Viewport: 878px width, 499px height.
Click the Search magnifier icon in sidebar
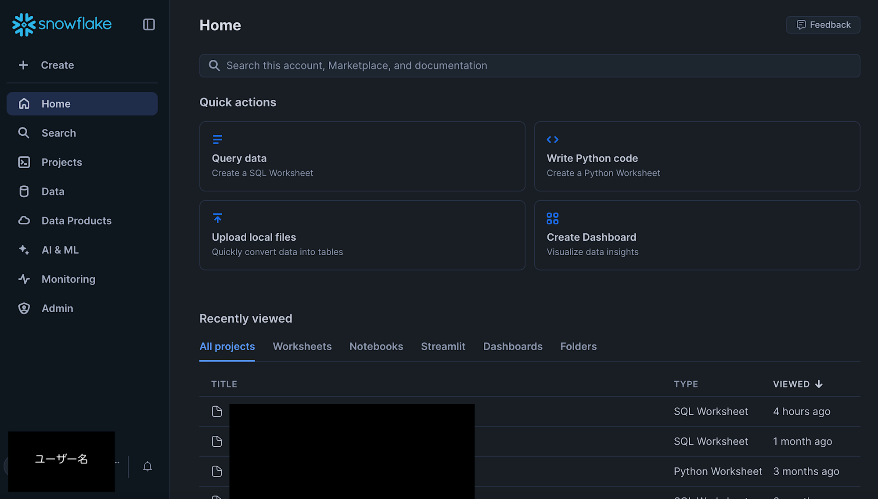(24, 133)
